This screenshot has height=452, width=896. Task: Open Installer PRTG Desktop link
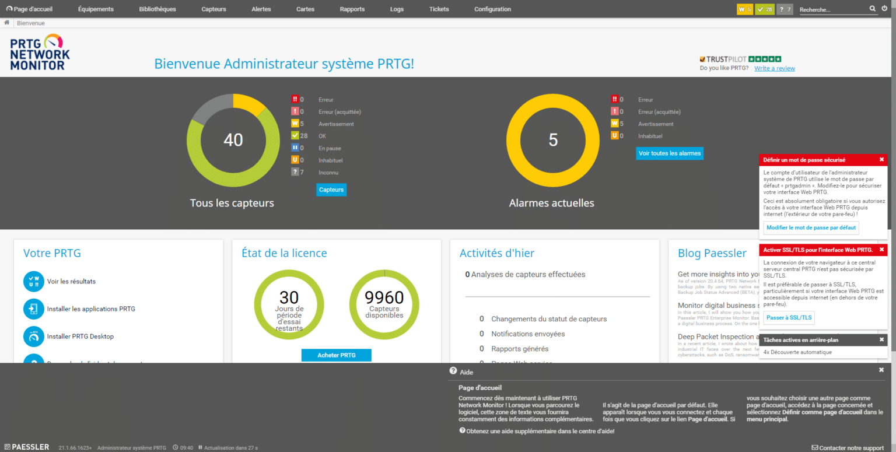pyautogui.click(x=80, y=337)
